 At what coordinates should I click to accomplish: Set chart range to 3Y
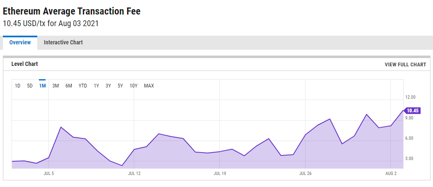point(108,86)
